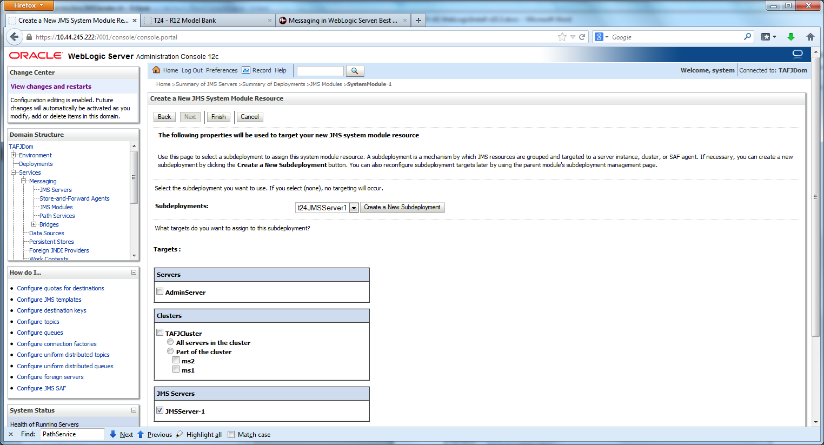This screenshot has height=445, width=824.
Task: Switch to Messaging in WebLogic Server tab
Action: coord(343,21)
